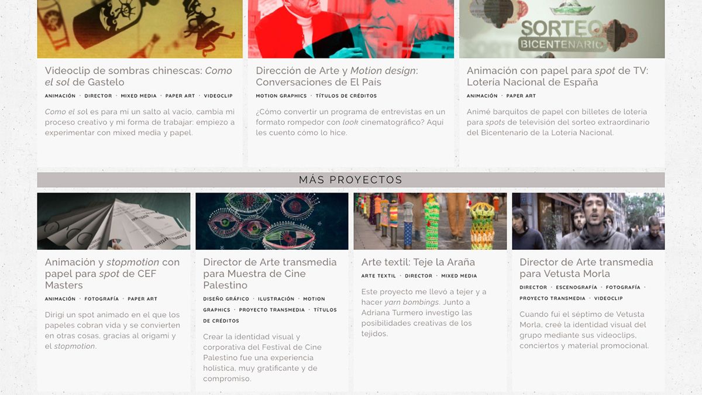Click the ESCENOGRAFÍA tag
702x395 pixels.
point(576,288)
